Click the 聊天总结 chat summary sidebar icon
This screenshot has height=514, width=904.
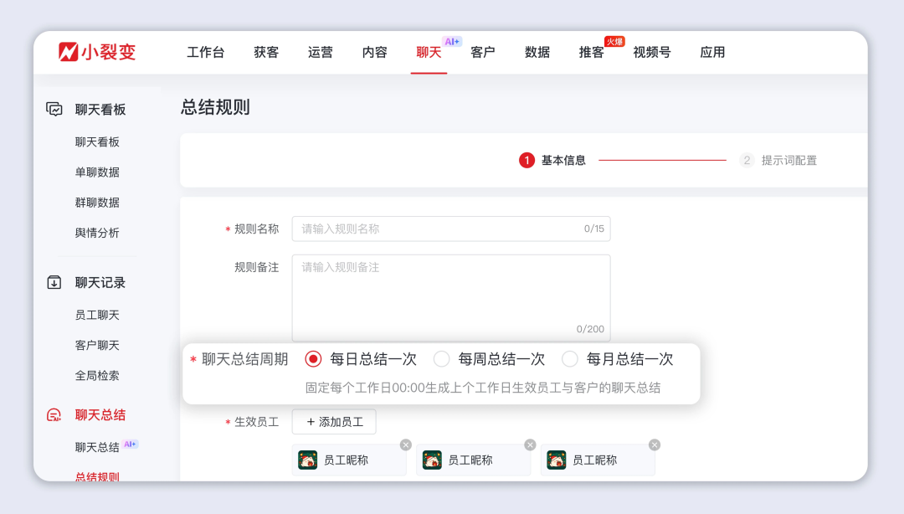click(54, 414)
